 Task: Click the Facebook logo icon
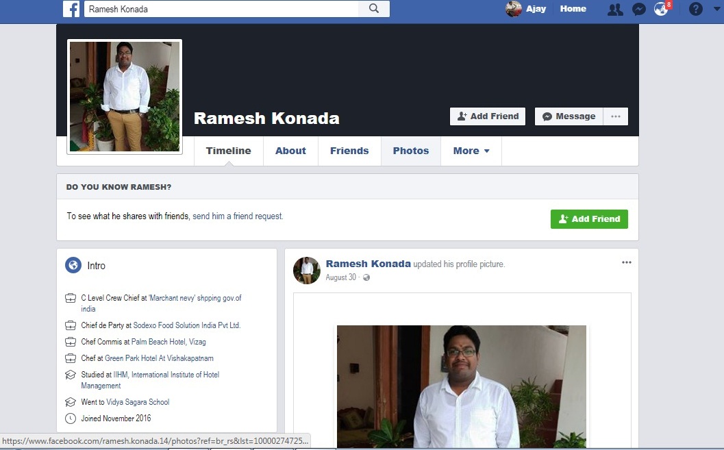pyautogui.click(x=71, y=9)
